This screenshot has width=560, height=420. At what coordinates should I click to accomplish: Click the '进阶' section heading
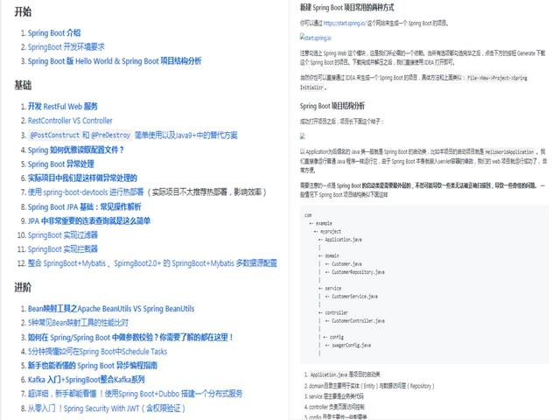pyautogui.click(x=23, y=288)
